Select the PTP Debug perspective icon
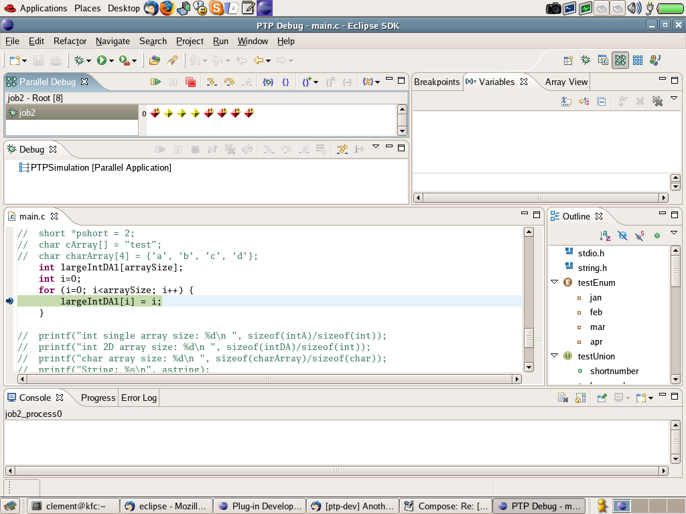The height and width of the screenshot is (514, 686). (620, 60)
